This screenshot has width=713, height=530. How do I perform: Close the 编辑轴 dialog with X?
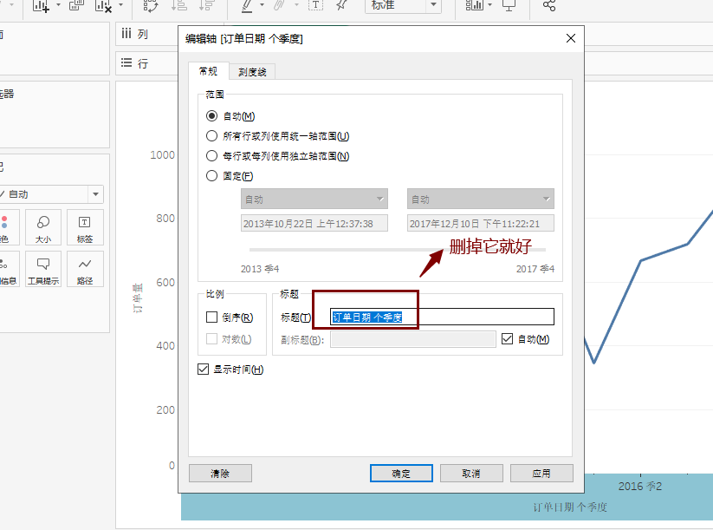point(571,38)
